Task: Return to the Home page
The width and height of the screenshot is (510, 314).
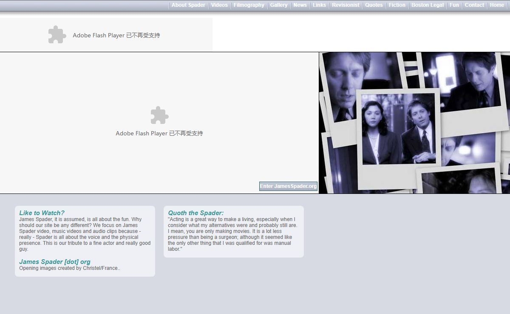Action: (x=497, y=5)
